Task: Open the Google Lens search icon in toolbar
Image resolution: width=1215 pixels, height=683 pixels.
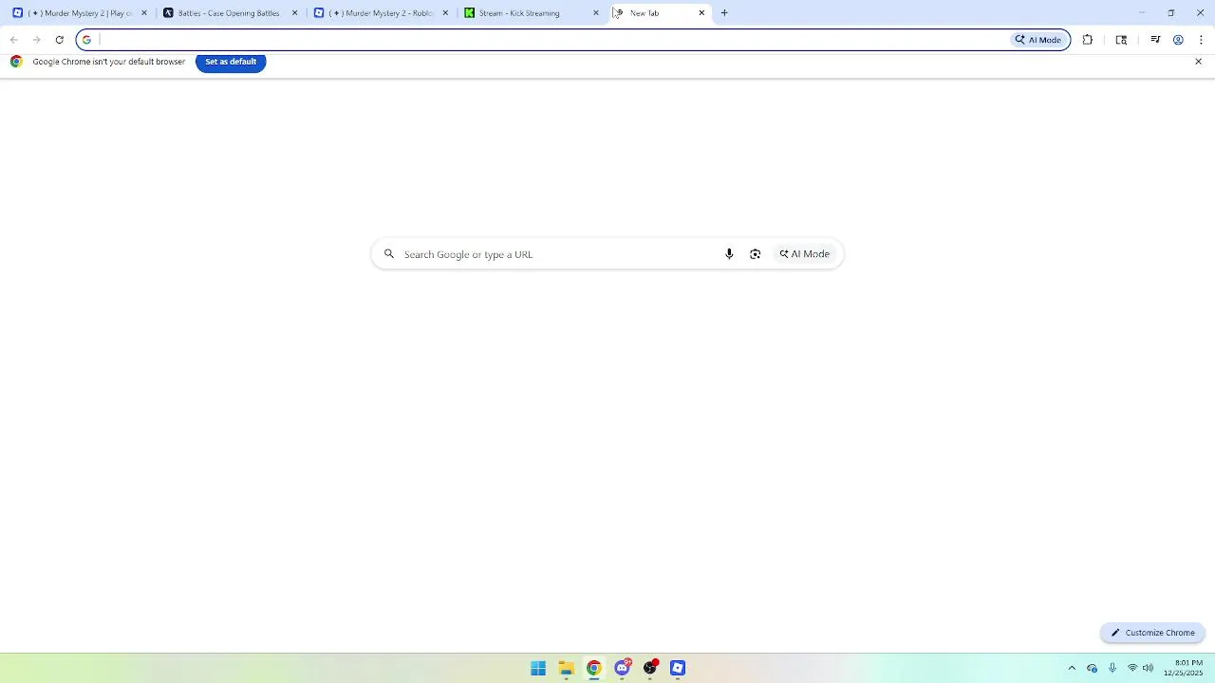Action: pyautogui.click(x=1121, y=40)
